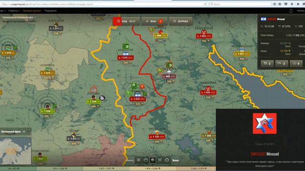Click the spiral icon right of center 1 213
Image resolution: width=305 pixels, height=171 pixels.
tap(146, 95)
